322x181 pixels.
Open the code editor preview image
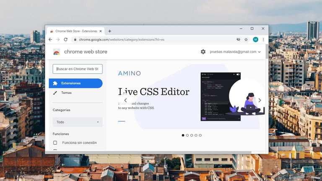[x=221, y=97]
